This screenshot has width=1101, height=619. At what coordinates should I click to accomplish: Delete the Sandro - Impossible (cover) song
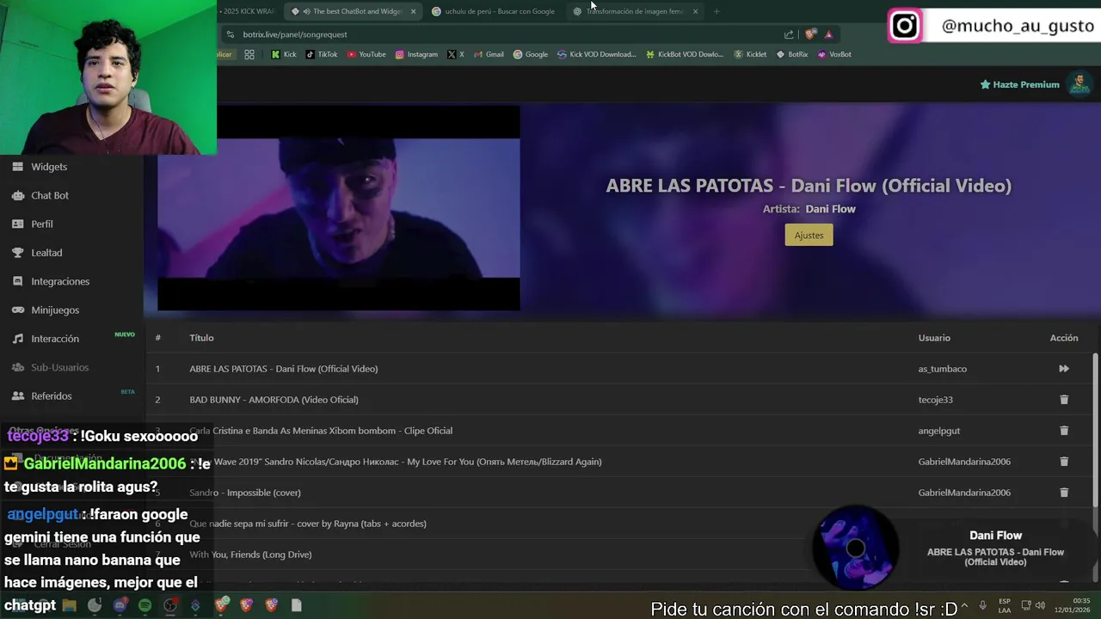coord(1064,493)
